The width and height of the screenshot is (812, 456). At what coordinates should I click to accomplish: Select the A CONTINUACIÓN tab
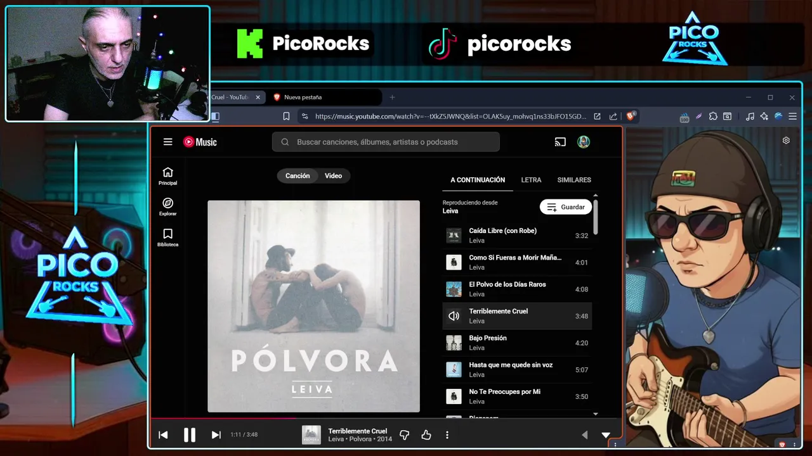click(478, 180)
